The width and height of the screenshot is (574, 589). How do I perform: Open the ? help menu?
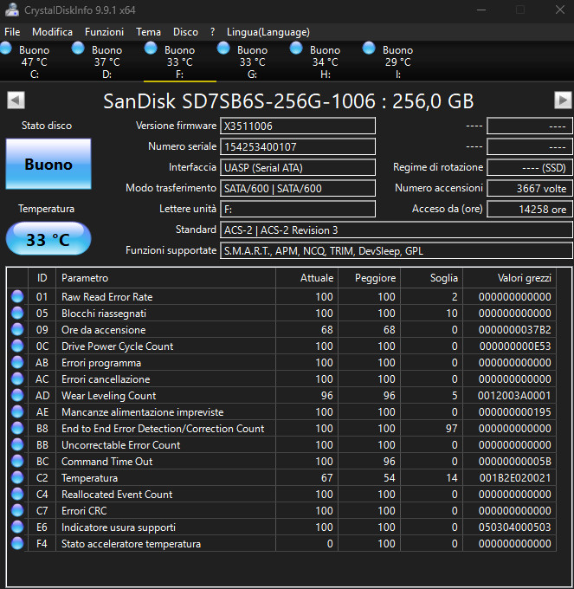[x=212, y=32]
